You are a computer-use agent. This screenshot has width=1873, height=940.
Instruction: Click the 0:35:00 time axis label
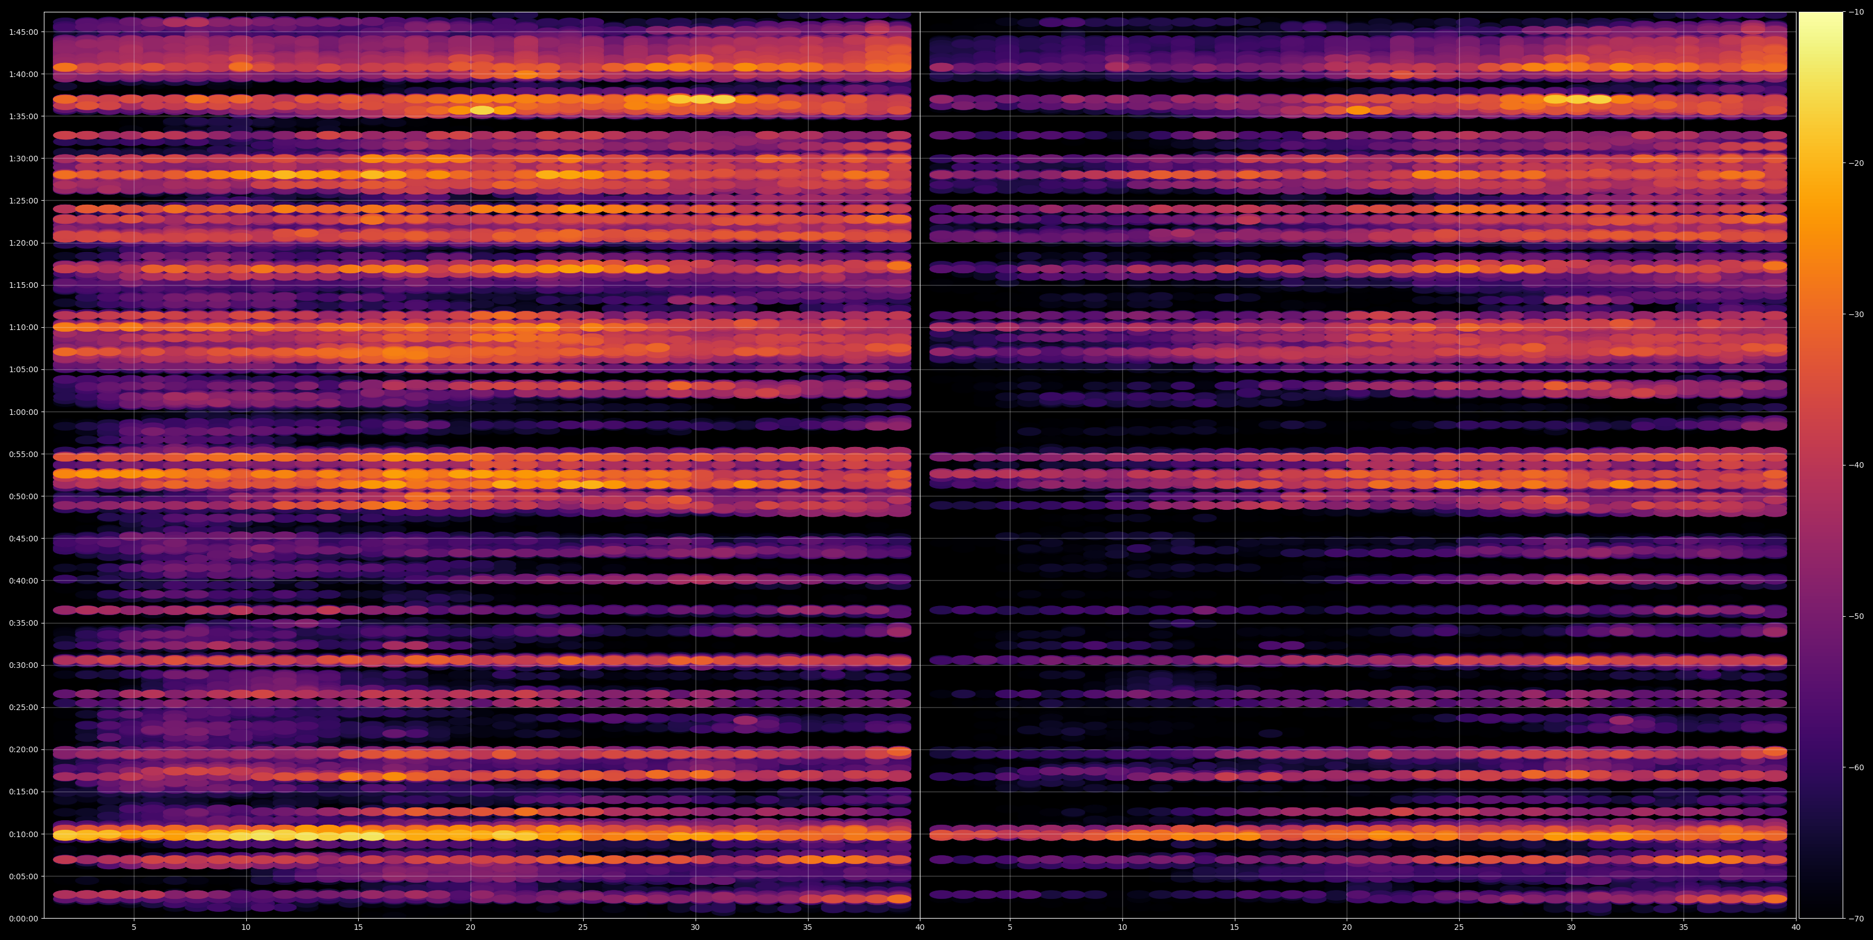23,623
